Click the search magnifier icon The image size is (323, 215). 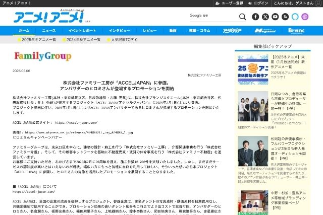tap(242, 17)
